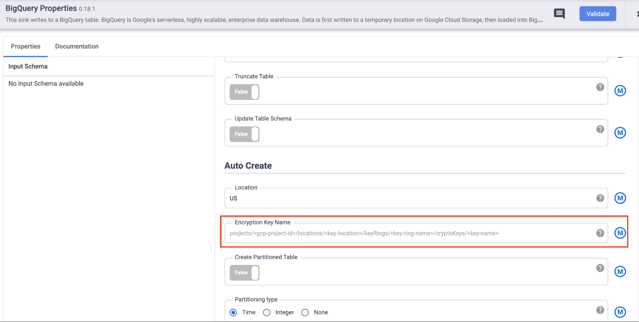Click macro icon for Encryption Key Name

[620, 233]
